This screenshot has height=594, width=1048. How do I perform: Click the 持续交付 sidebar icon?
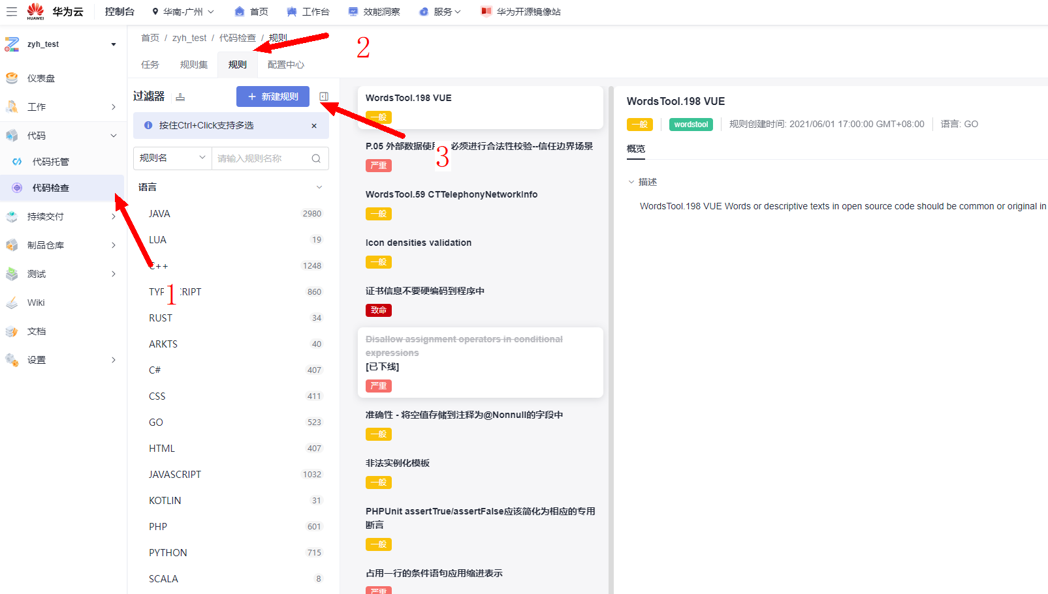[12, 216]
